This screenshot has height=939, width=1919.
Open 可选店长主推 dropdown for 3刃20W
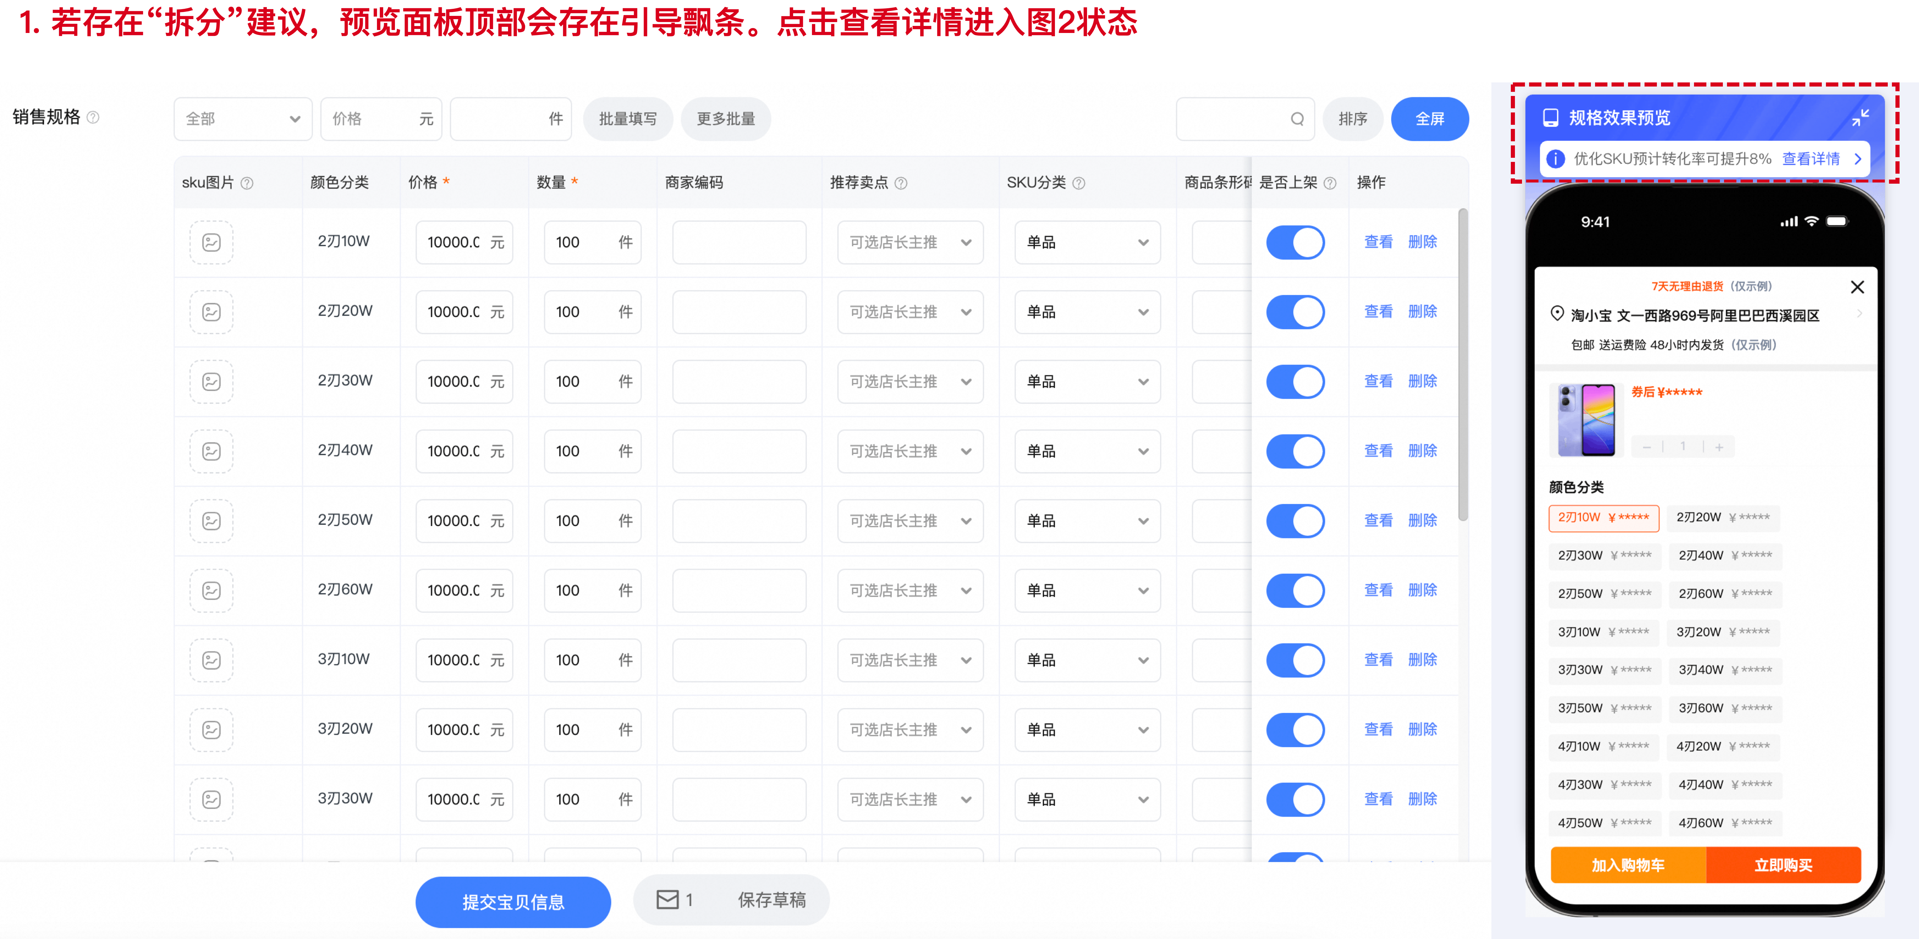pyautogui.click(x=910, y=730)
